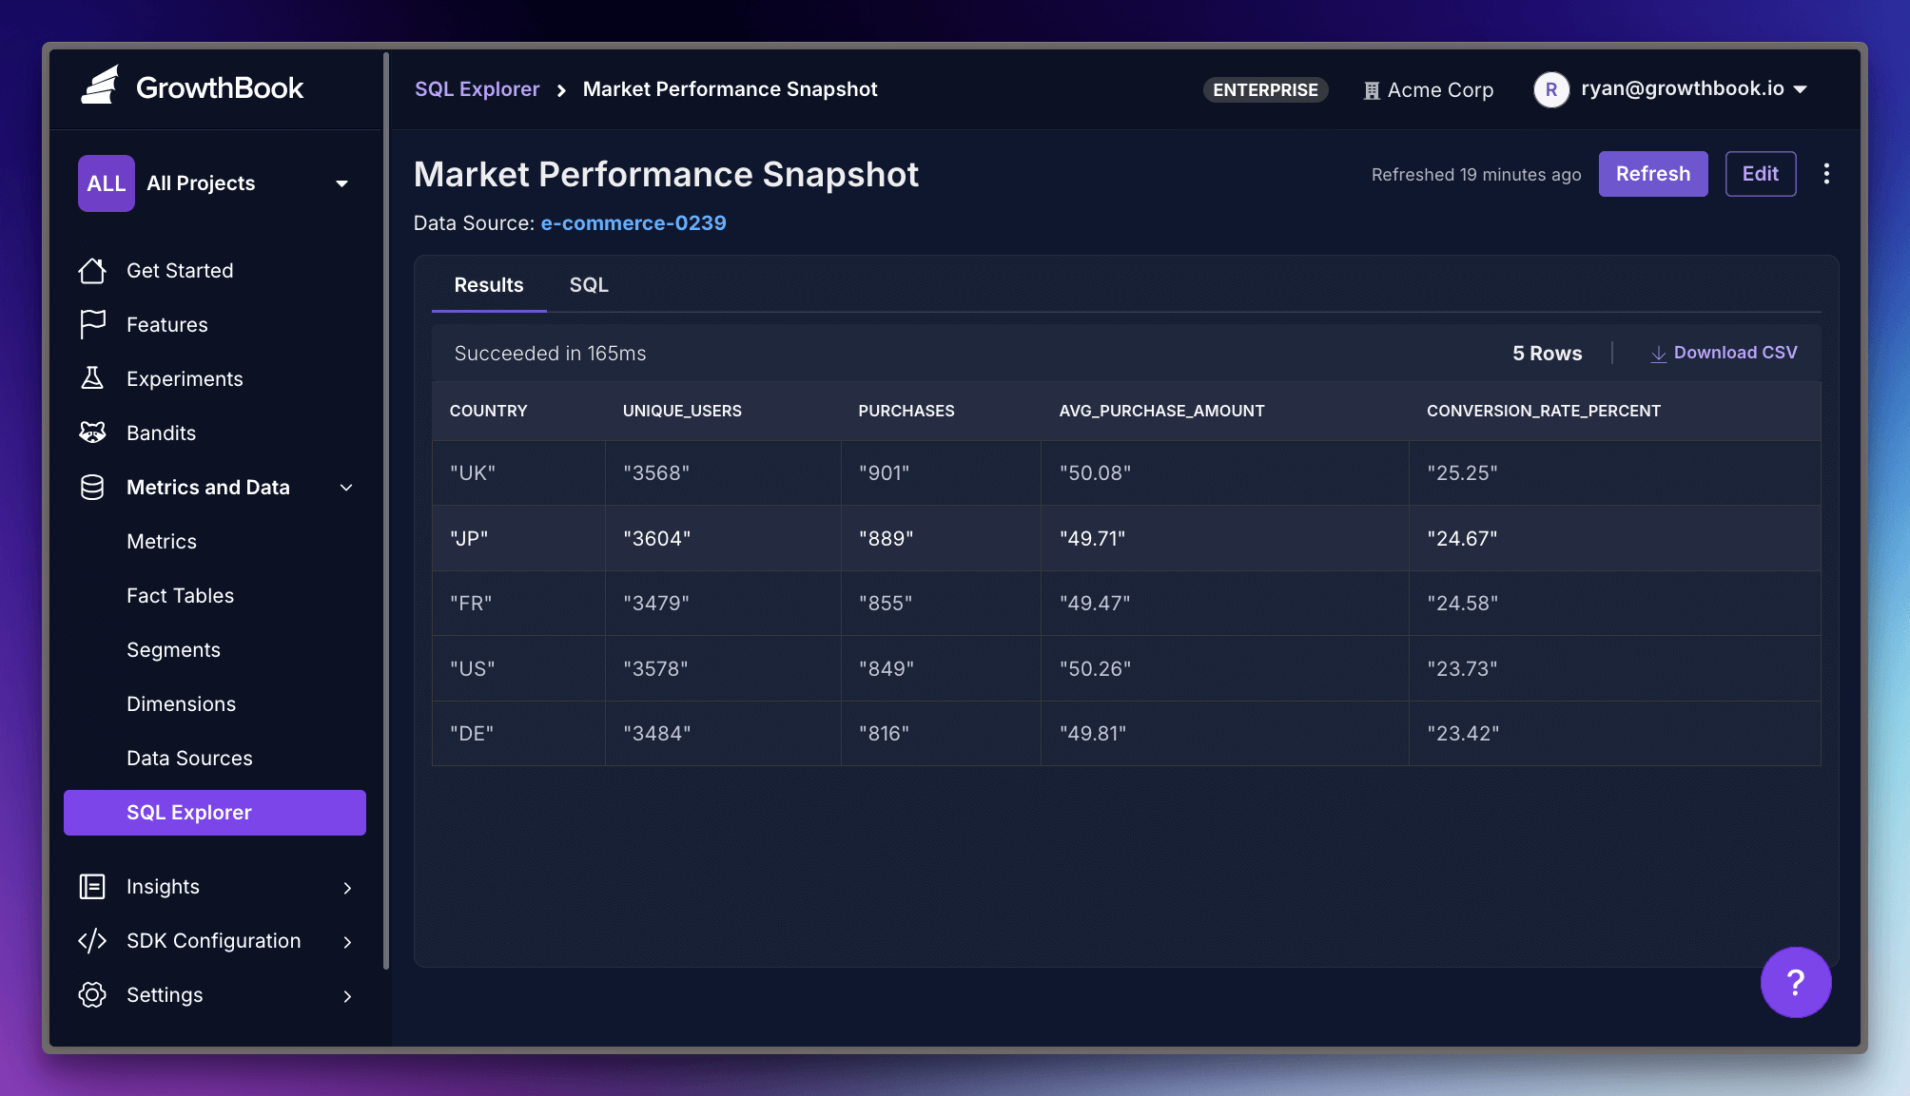Image resolution: width=1910 pixels, height=1096 pixels.
Task: Click the Features flag icon
Action: (x=92, y=324)
